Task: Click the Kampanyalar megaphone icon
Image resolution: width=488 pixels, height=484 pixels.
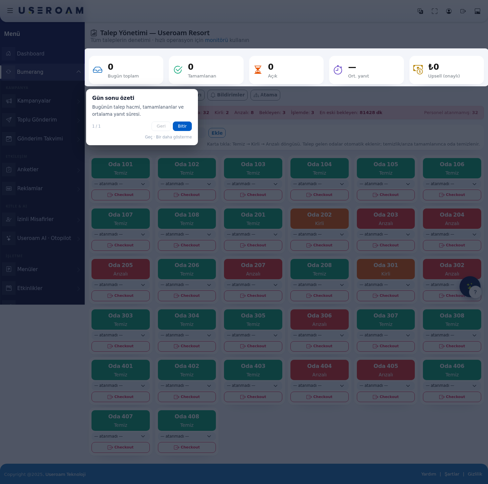Action: coord(9,101)
